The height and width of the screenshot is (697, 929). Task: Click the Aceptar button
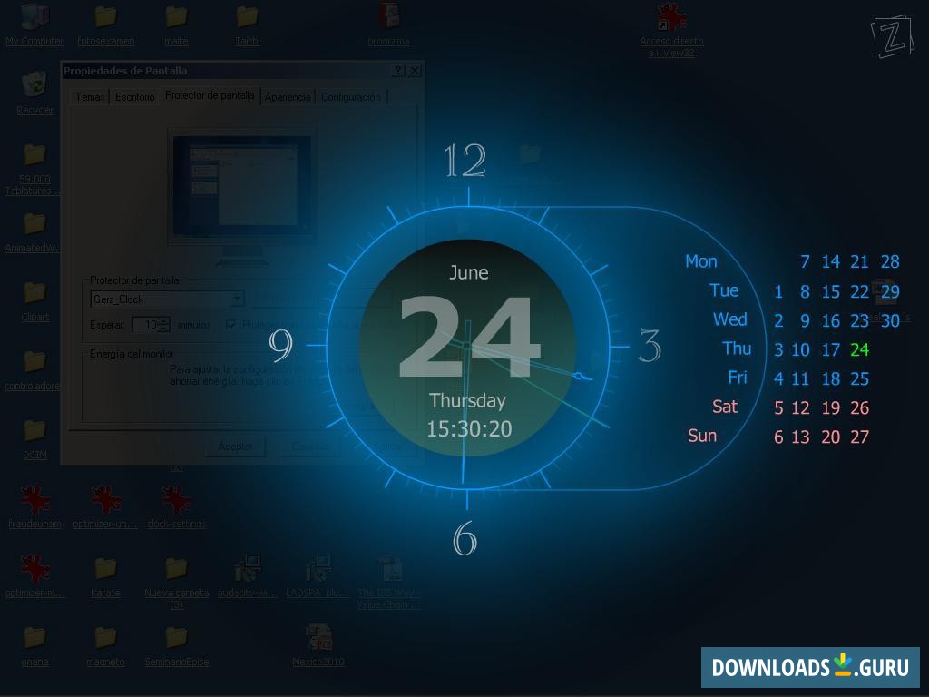(235, 447)
